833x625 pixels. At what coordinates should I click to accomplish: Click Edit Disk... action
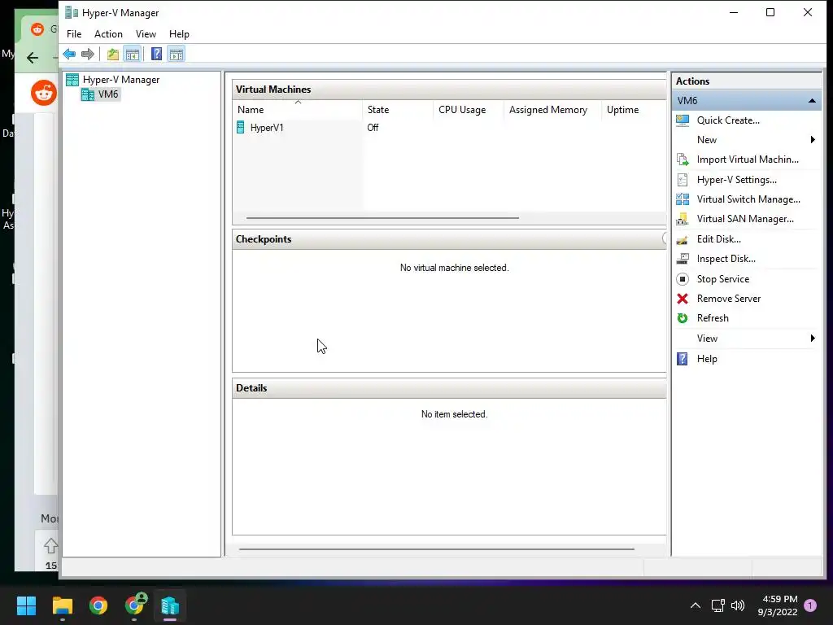click(x=718, y=239)
